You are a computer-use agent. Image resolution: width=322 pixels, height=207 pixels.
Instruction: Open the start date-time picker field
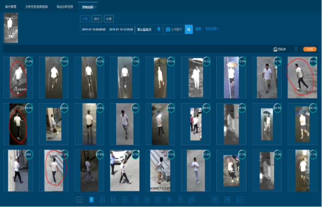(93, 30)
